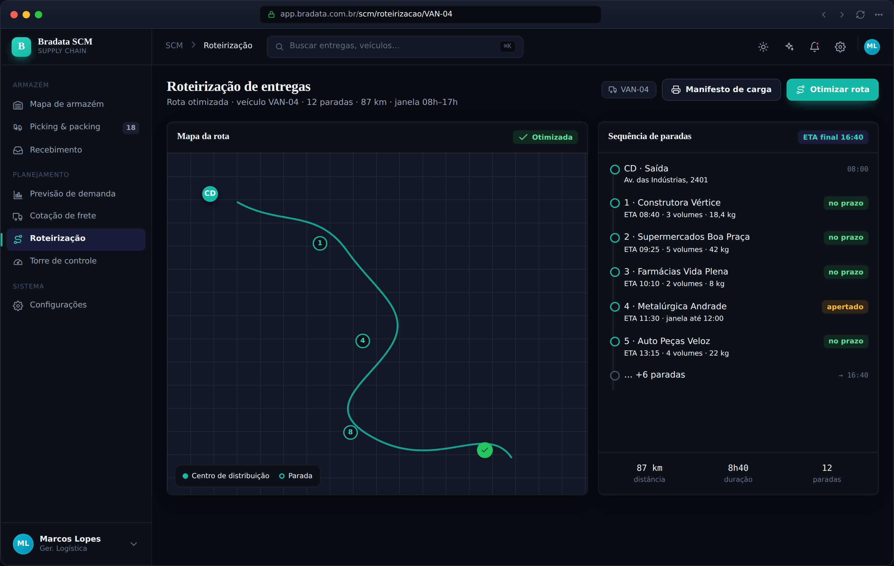The height and width of the screenshot is (566, 894).
Task: Select stop marker 1 on the map
Action: tap(320, 243)
